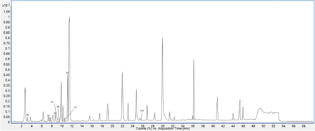Viewport: 315px width, 131px height.
Task: Click the peak label 38
Action: 55,113
